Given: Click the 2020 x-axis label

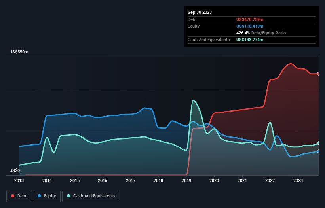Looking at the screenshot, I should (x=214, y=180).
